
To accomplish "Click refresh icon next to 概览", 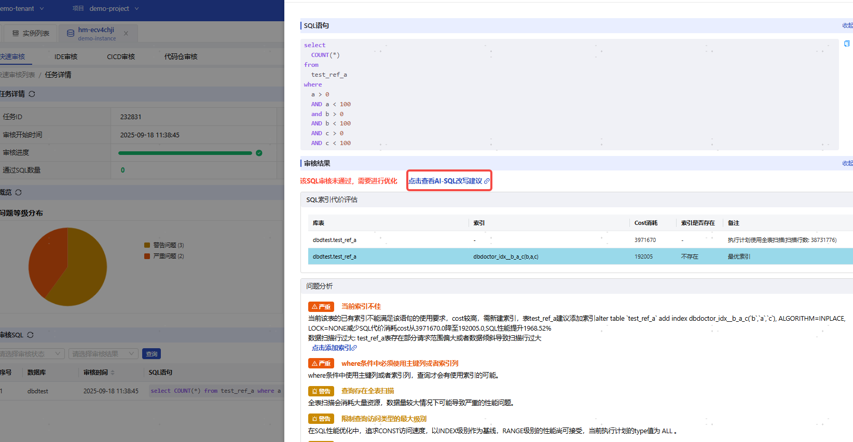I will pos(19,192).
